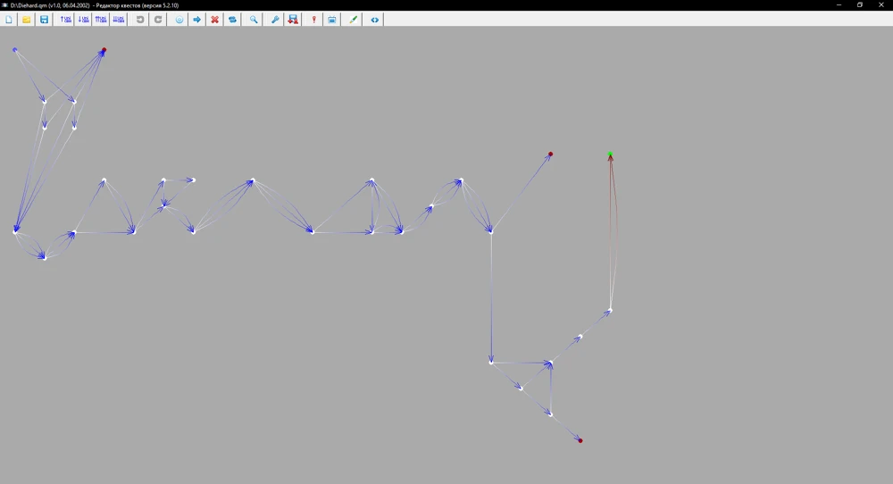Select the red X delete tool
Viewport: 893px width, 484px height.
(x=214, y=20)
